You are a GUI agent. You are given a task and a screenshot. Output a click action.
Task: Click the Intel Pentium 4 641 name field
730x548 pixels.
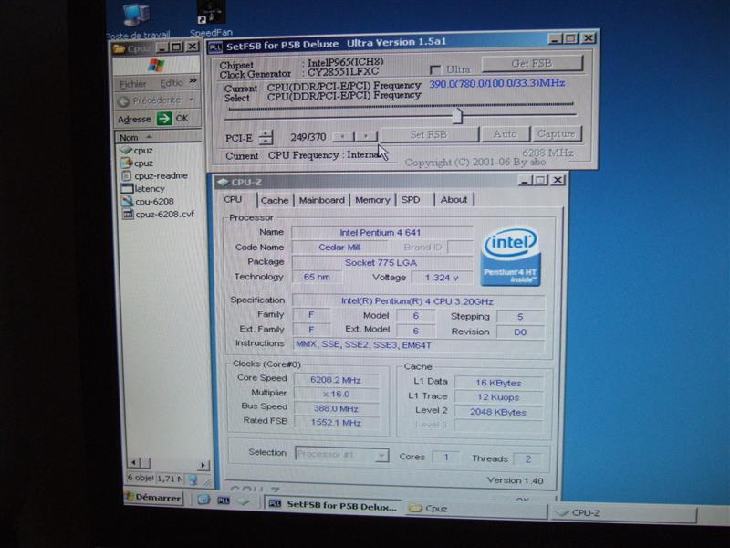[x=381, y=232]
